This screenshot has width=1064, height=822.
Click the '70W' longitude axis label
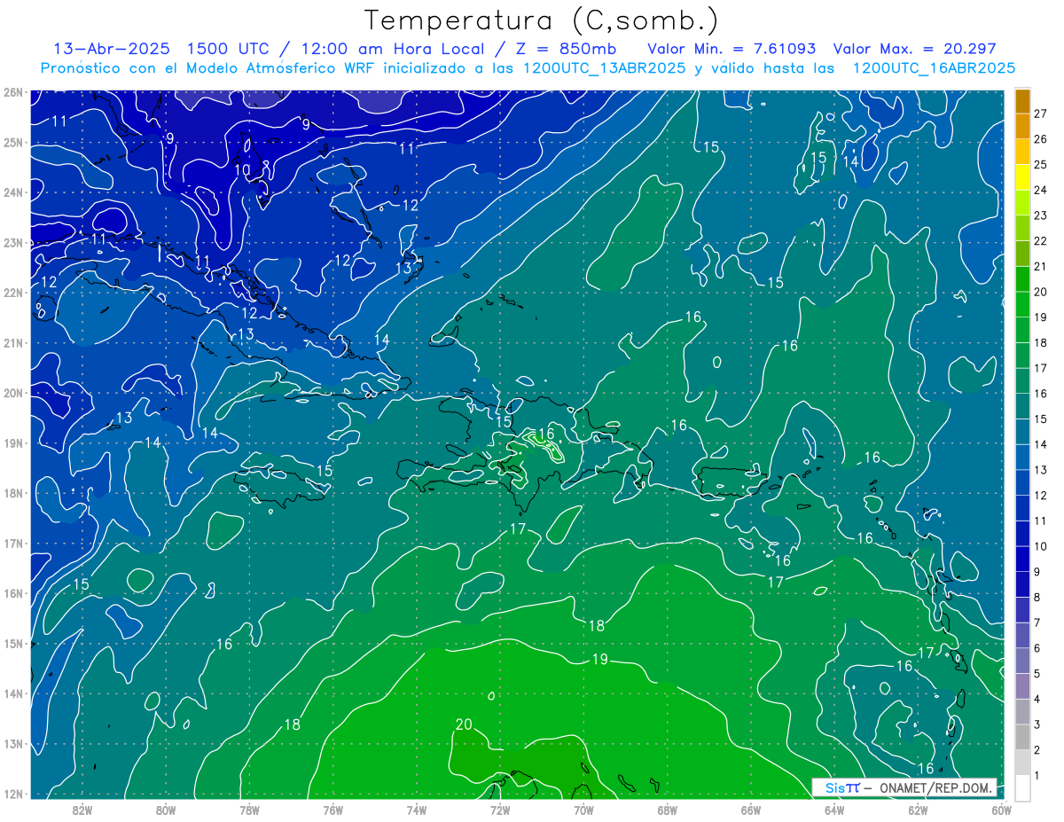[583, 810]
